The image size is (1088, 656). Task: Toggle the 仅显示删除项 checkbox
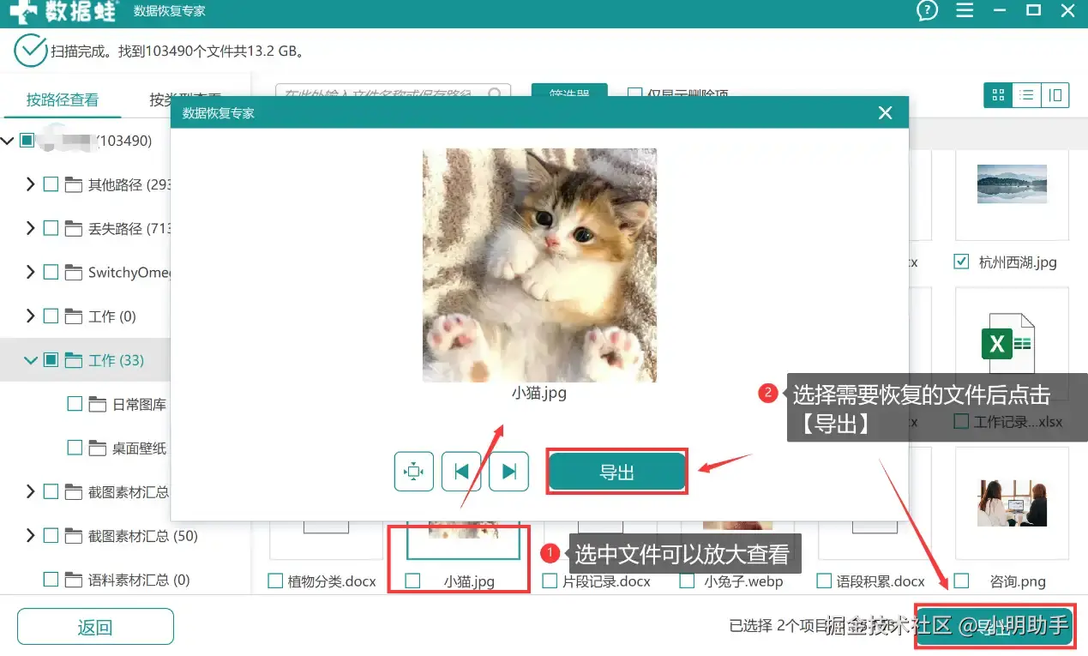point(634,93)
